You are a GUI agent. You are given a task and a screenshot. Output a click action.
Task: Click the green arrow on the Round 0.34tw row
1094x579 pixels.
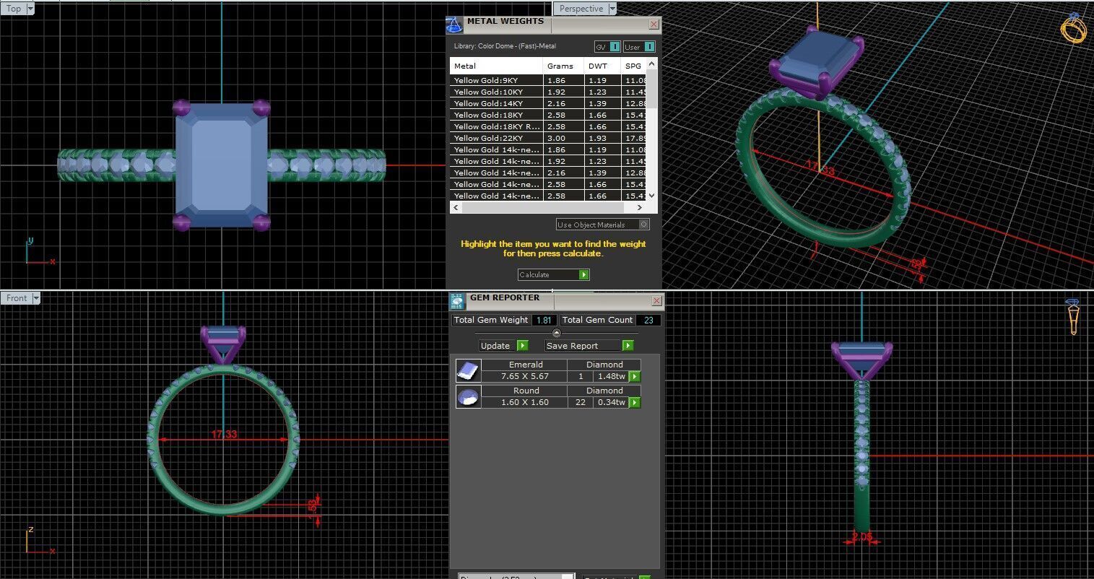pyautogui.click(x=635, y=402)
